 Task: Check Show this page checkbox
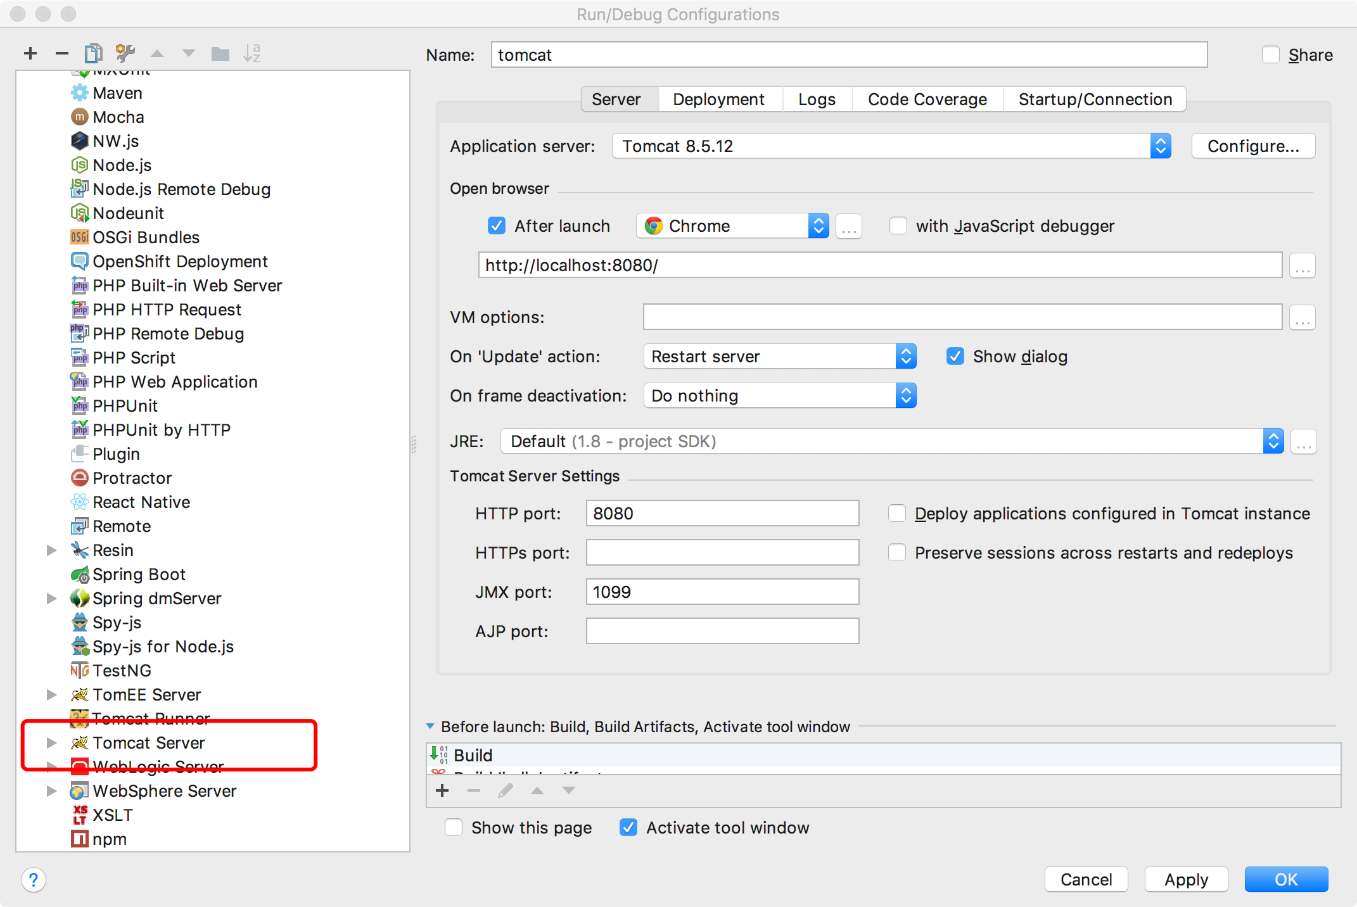click(x=454, y=828)
